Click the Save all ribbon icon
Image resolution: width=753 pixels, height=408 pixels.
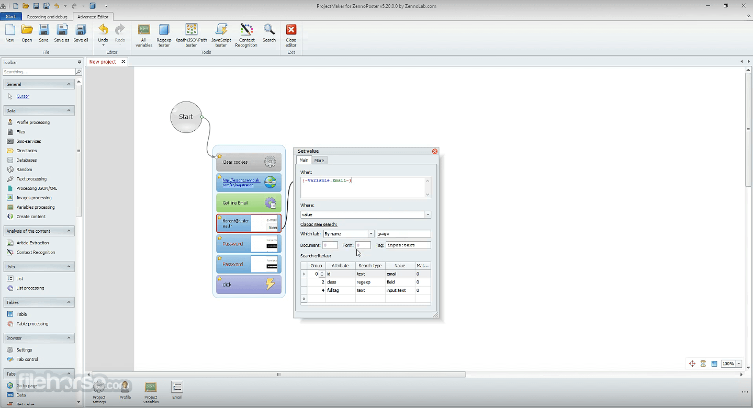81,33
